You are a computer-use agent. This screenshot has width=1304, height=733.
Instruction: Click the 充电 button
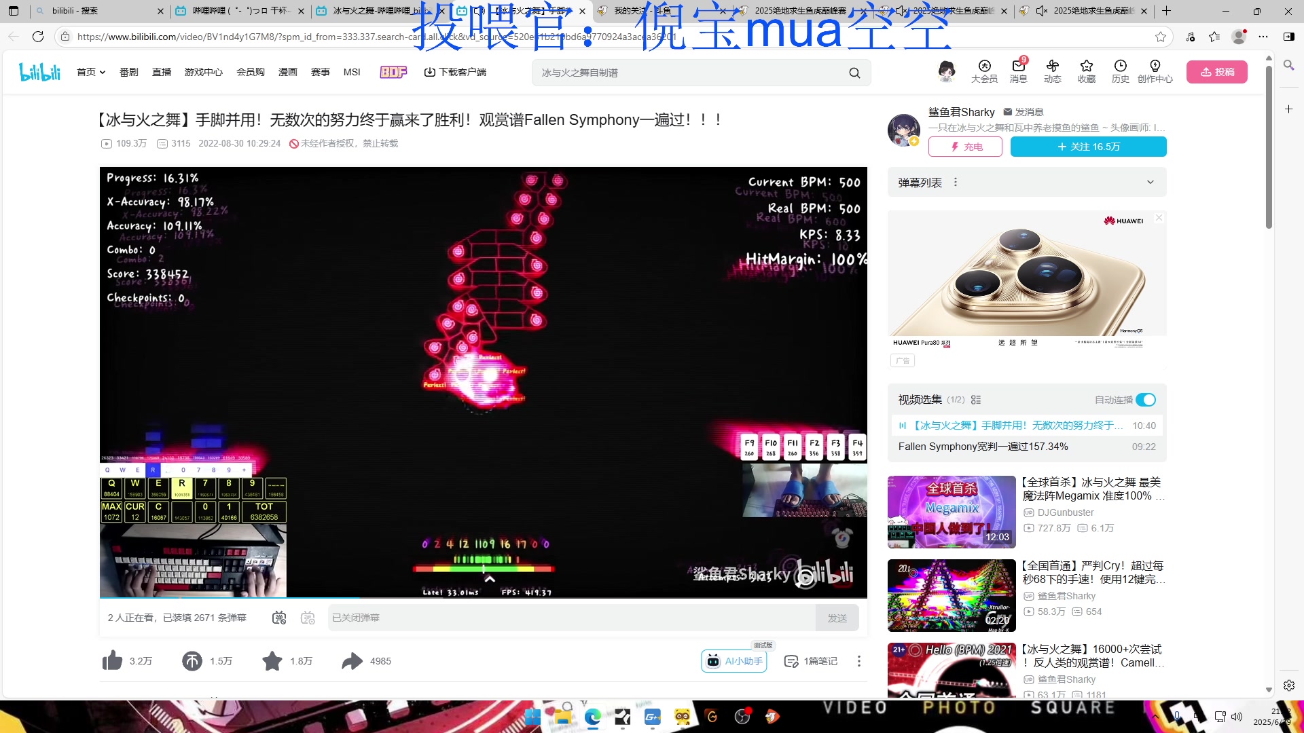tap(965, 147)
